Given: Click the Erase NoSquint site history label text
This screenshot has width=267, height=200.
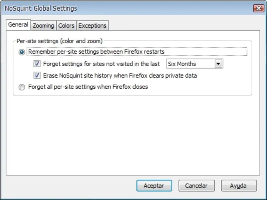Looking at the screenshot, I should [x=120, y=76].
